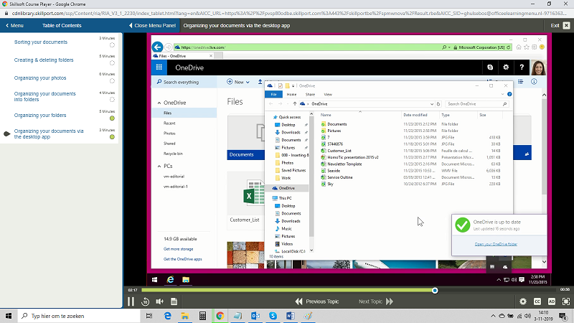Select This PC in navigation pane
The image size is (574, 323).
click(285, 198)
